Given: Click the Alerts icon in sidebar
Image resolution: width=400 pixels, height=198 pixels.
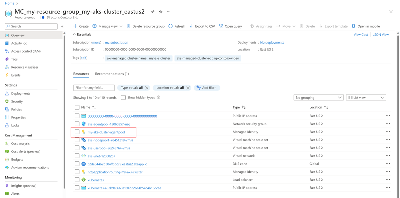Looking at the screenshot, I should tap(7, 194).
